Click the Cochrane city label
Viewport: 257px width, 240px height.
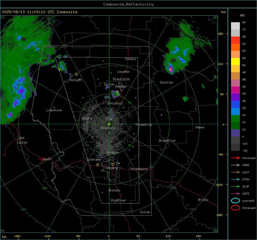tap(93, 160)
